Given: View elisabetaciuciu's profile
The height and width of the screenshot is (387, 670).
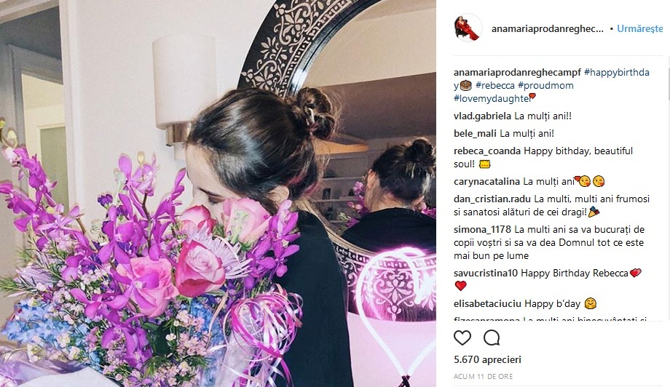Looking at the screenshot, I should pos(487,304).
